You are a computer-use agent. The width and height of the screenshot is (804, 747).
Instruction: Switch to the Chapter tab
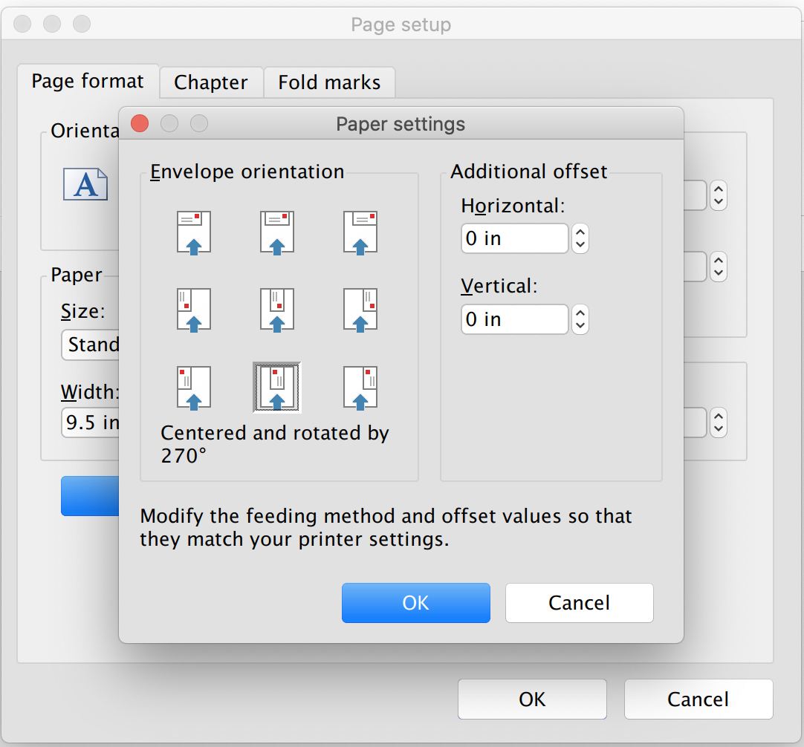click(211, 82)
